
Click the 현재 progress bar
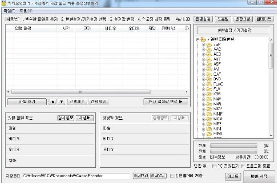(x=234, y=146)
